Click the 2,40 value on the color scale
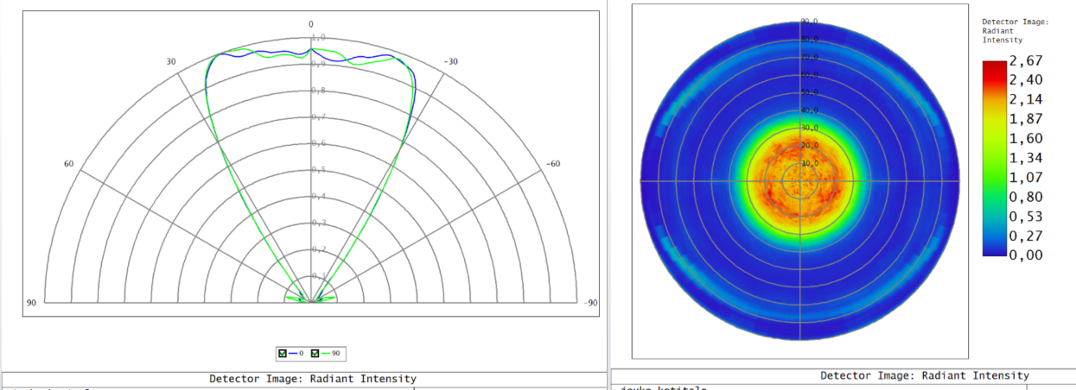1076x390 pixels. pyautogui.click(x=1024, y=79)
